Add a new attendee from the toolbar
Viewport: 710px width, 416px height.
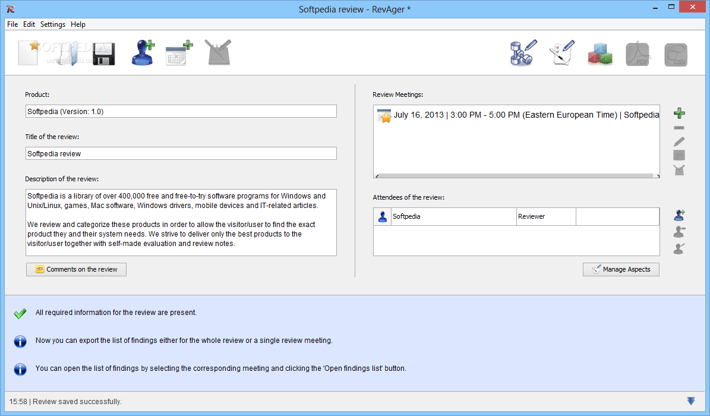(143, 52)
